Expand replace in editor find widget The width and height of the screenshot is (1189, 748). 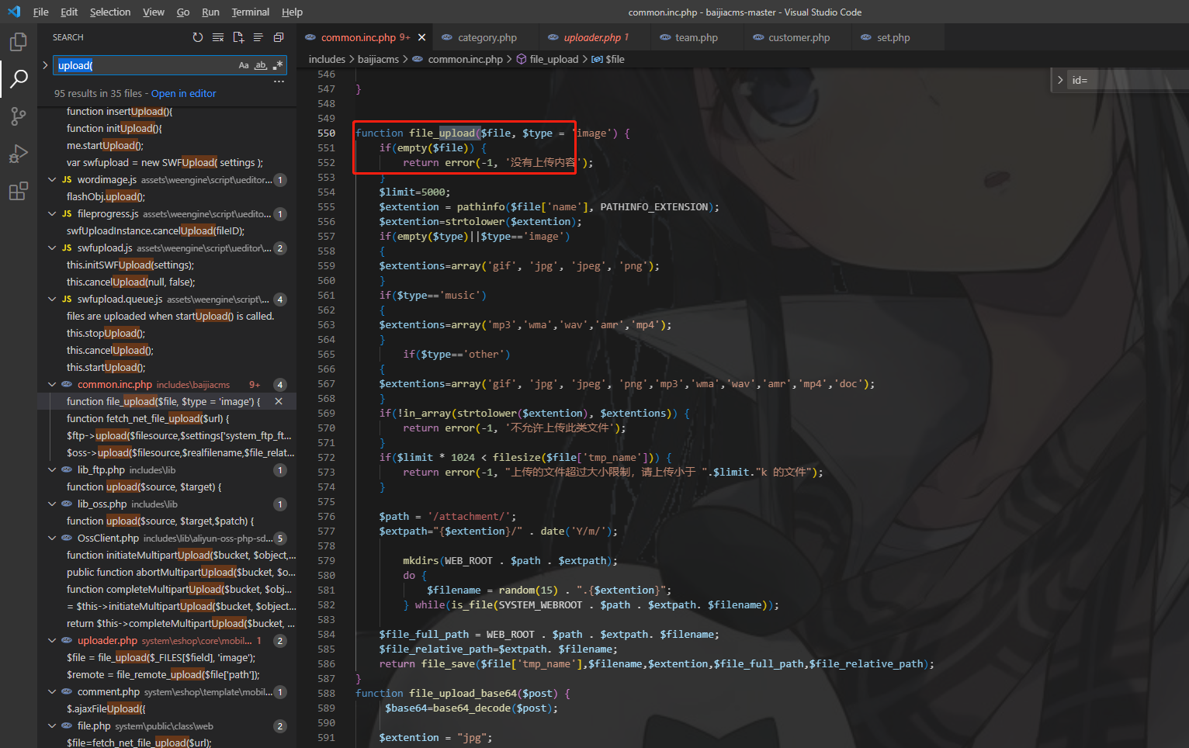pos(1060,80)
